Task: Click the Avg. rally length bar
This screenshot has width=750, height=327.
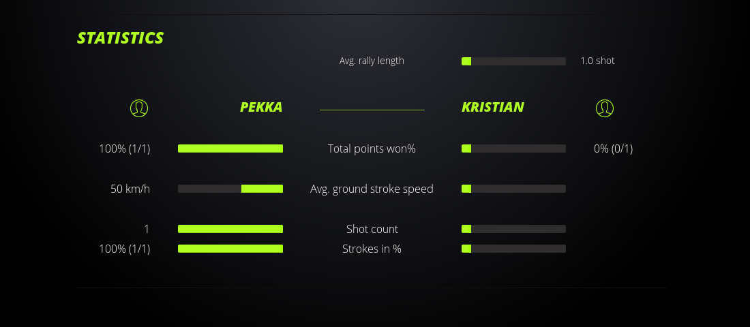Action: 513,61
